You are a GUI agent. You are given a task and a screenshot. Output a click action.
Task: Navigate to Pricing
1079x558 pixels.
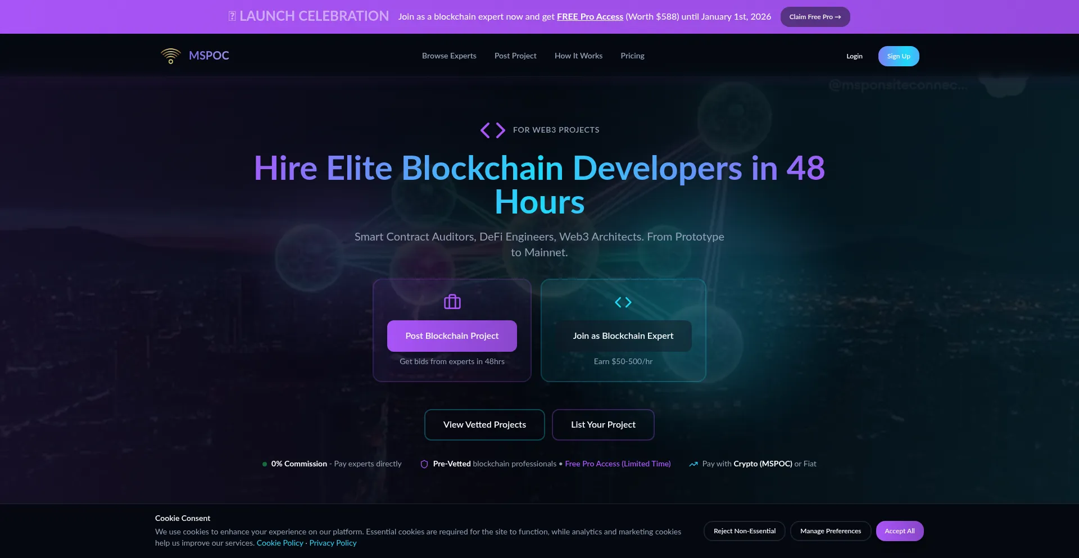[x=632, y=56]
